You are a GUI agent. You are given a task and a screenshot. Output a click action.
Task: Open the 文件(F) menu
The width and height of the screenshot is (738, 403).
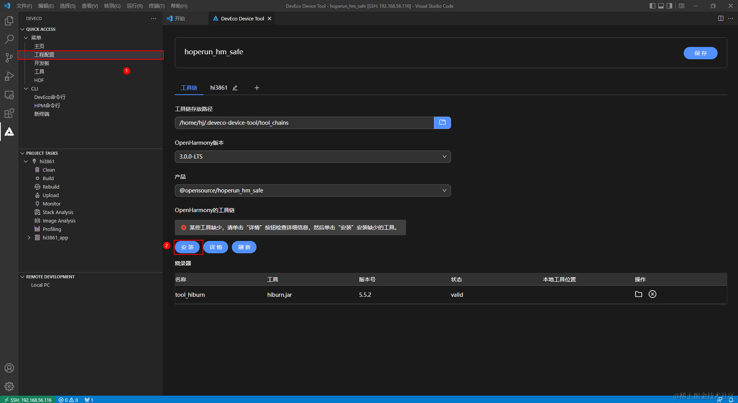tap(24, 6)
